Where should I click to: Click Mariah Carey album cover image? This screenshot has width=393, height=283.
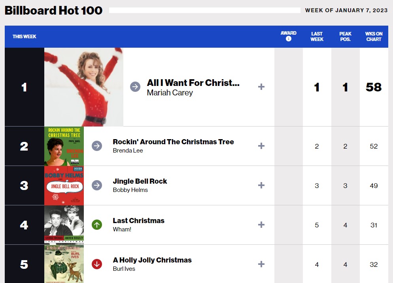tap(84, 87)
